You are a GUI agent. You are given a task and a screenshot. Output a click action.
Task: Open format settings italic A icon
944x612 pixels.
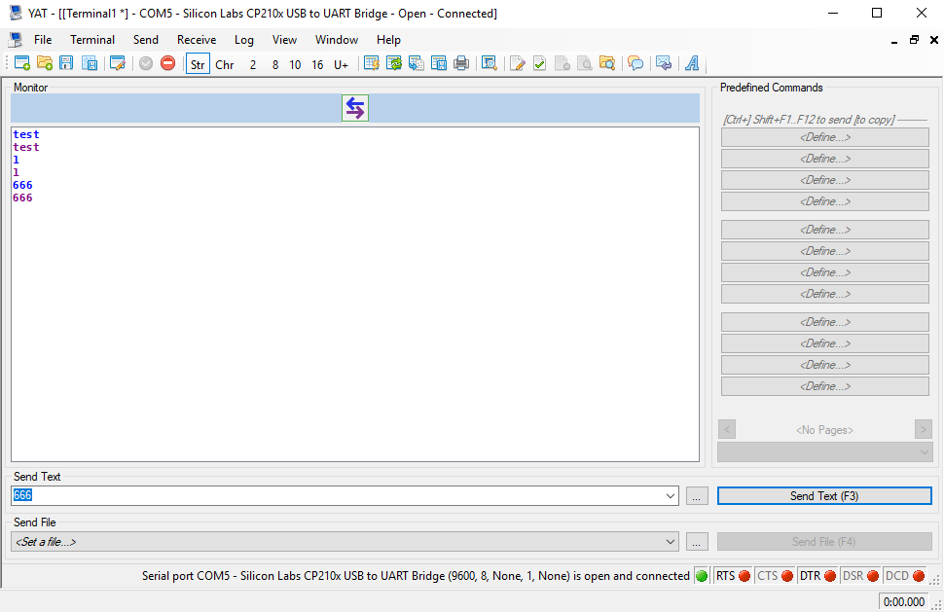point(692,63)
